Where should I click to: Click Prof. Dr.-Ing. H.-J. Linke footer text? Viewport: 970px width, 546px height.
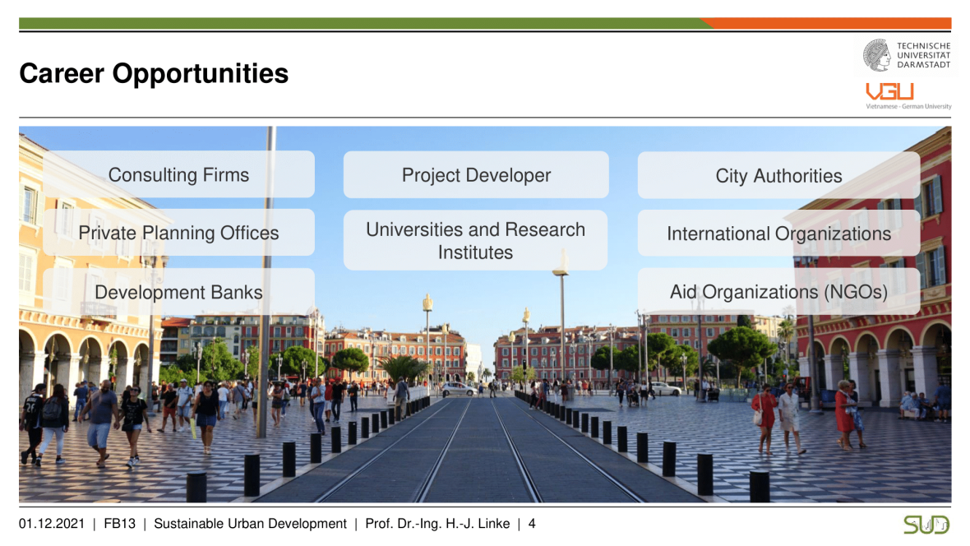[x=438, y=524]
